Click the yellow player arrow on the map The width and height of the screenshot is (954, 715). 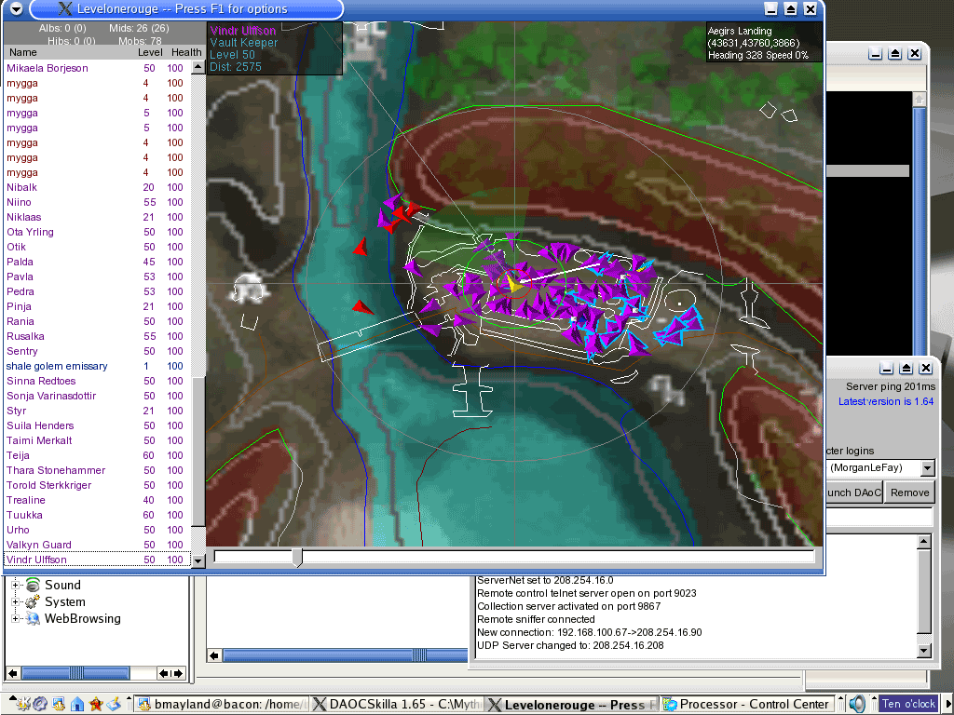(x=513, y=284)
